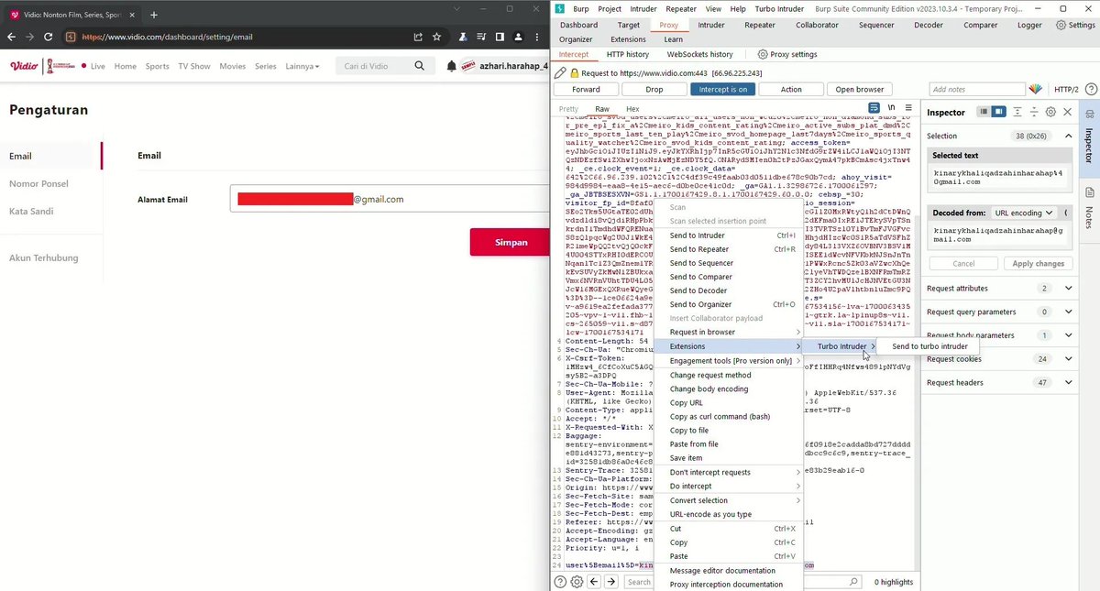Image resolution: width=1100 pixels, height=591 pixels.
Task: Click pencil edit icon beside request target
Action: click(x=561, y=71)
